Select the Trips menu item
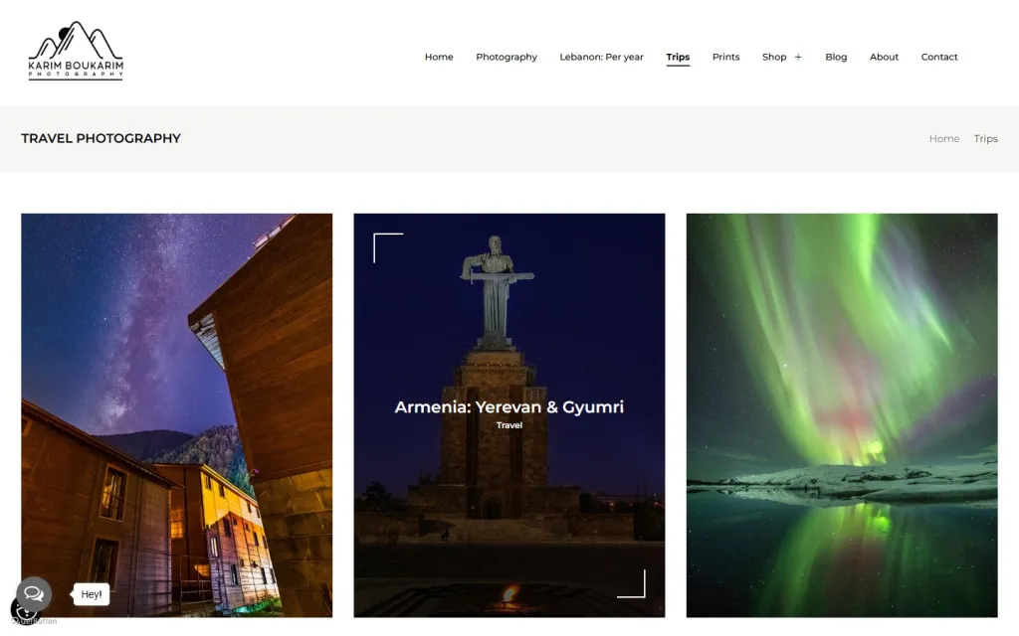This screenshot has height=636, width=1019. (x=678, y=57)
